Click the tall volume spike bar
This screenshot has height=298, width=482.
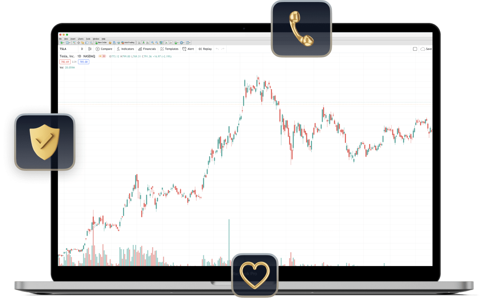point(229,242)
